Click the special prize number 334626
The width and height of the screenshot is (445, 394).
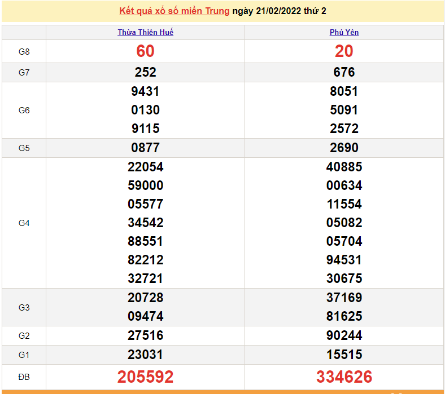pyautogui.click(x=344, y=377)
